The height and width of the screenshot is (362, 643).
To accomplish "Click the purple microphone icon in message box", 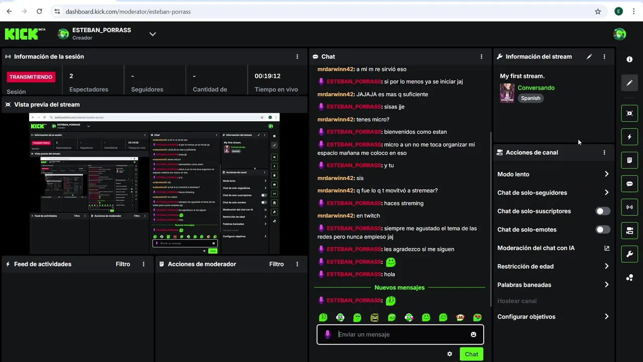I will tap(328, 334).
